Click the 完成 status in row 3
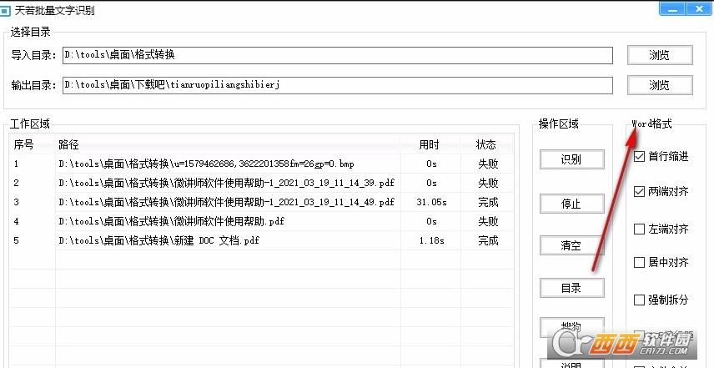 point(488,202)
